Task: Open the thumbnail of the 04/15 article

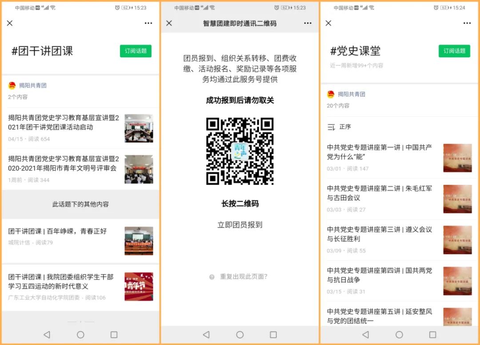Action: 139,128
